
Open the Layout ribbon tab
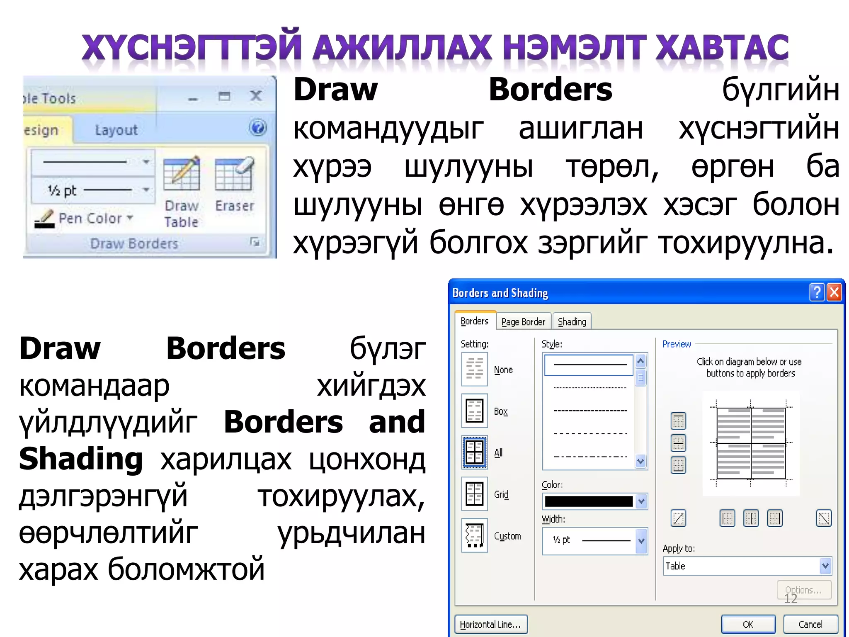tap(116, 130)
